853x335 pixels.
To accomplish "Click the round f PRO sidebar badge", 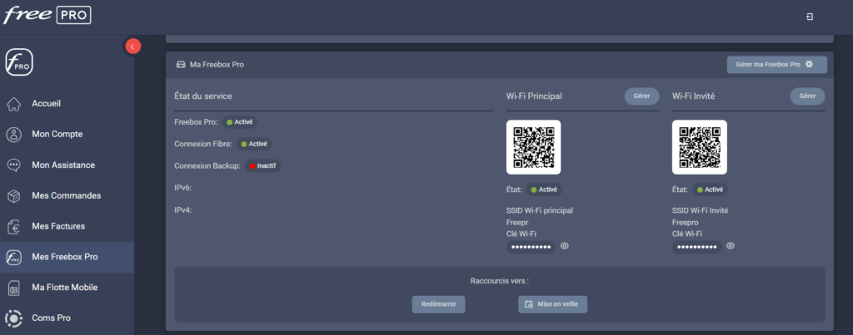I will pyautogui.click(x=19, y=62).
